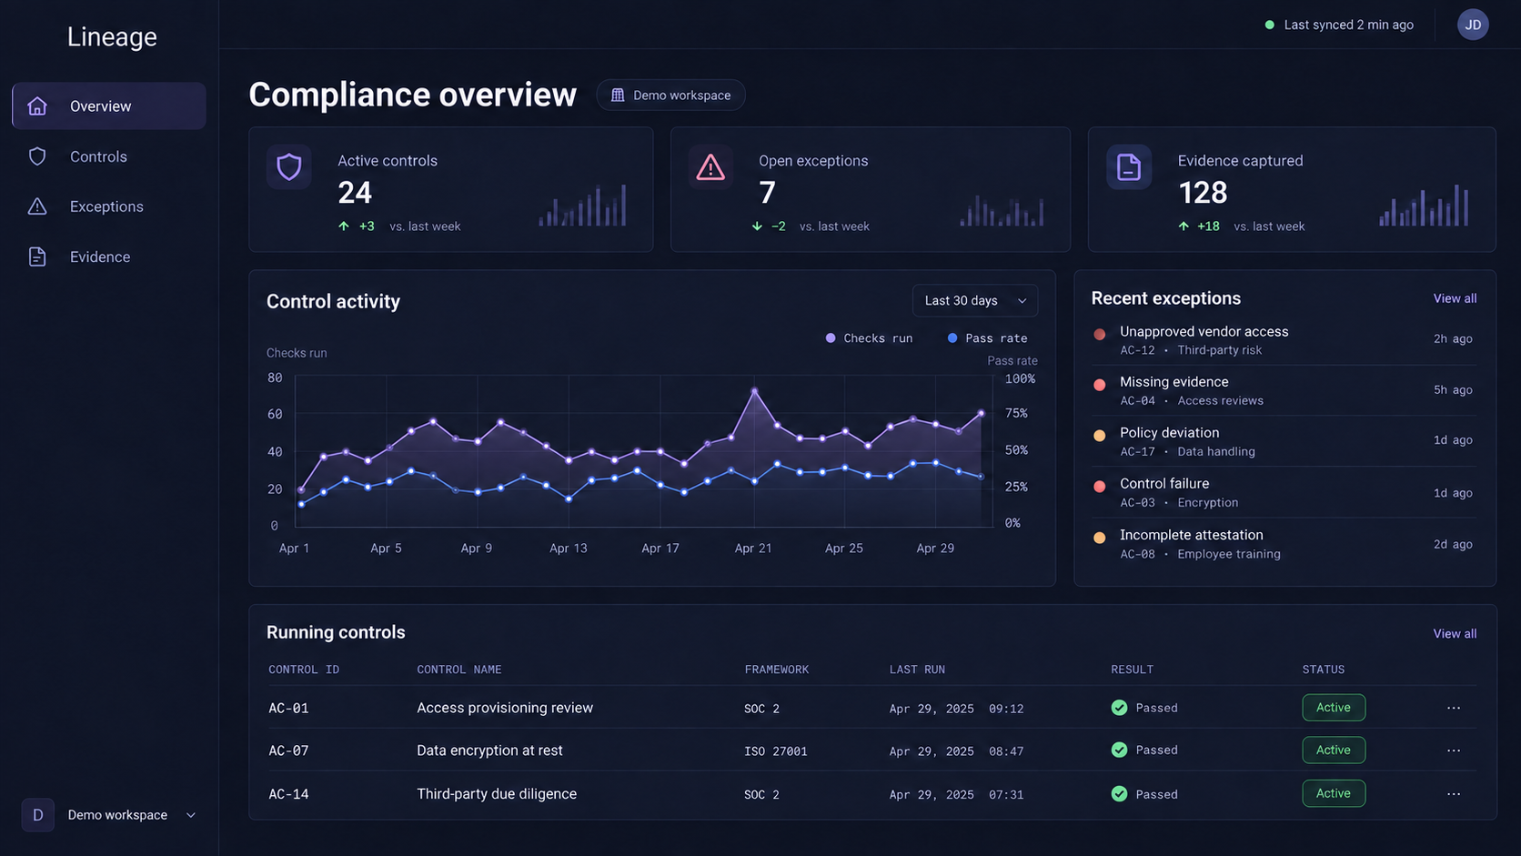Click Third-party due diligence control name

[497, 794]
